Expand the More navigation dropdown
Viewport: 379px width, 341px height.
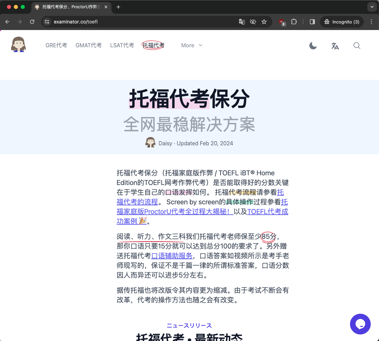click(x=192, y=46)
